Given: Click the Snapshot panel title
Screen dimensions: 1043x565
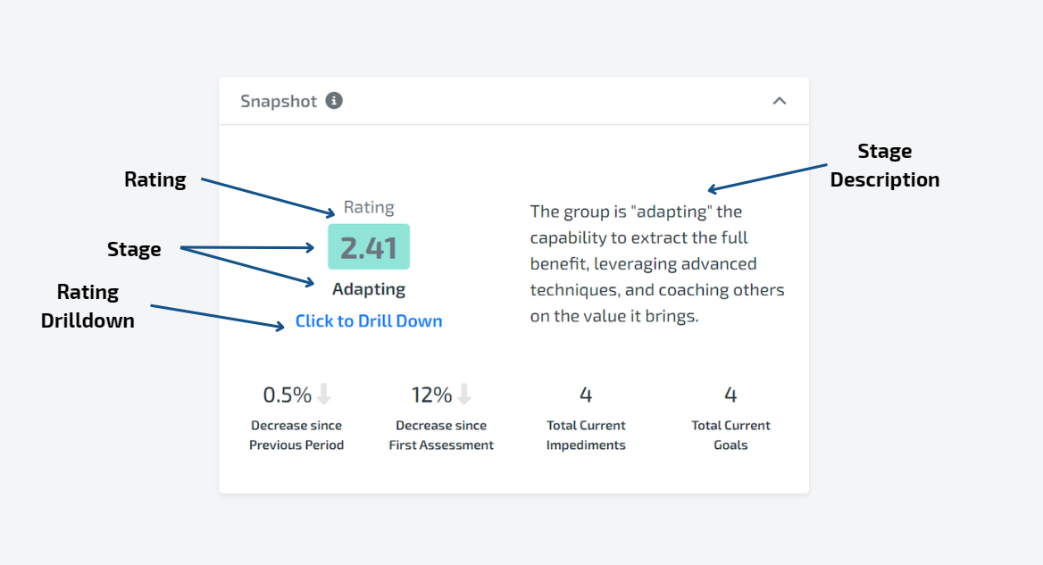Looking at the screenshot, I should (278, 101).
